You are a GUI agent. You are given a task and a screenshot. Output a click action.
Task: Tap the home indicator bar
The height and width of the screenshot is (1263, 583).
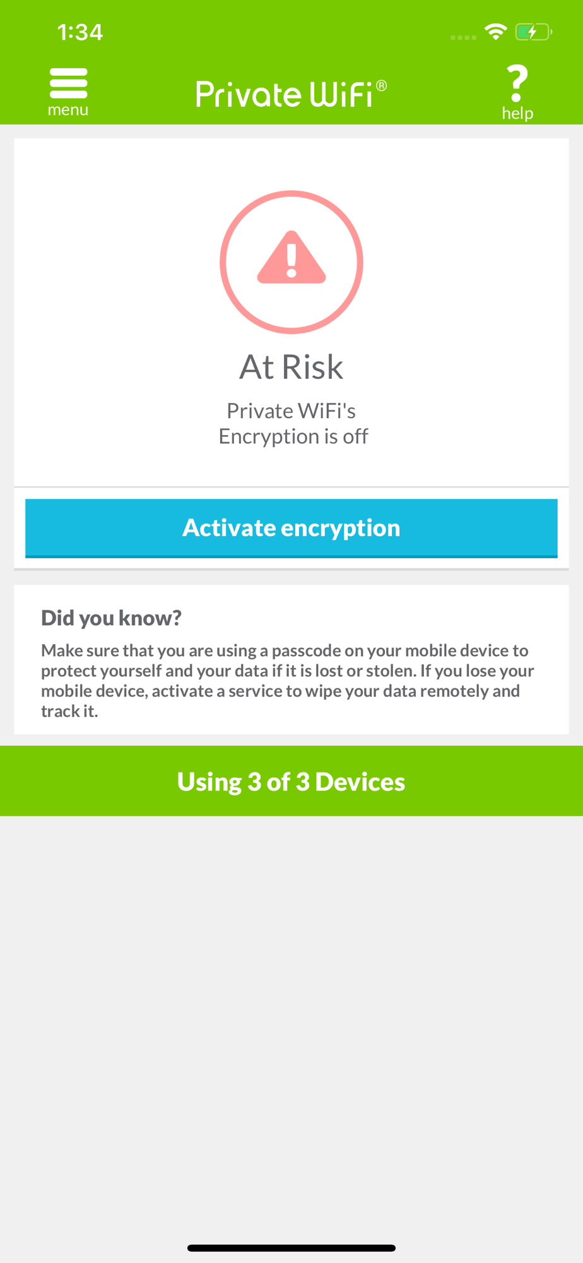point(291,1248)
